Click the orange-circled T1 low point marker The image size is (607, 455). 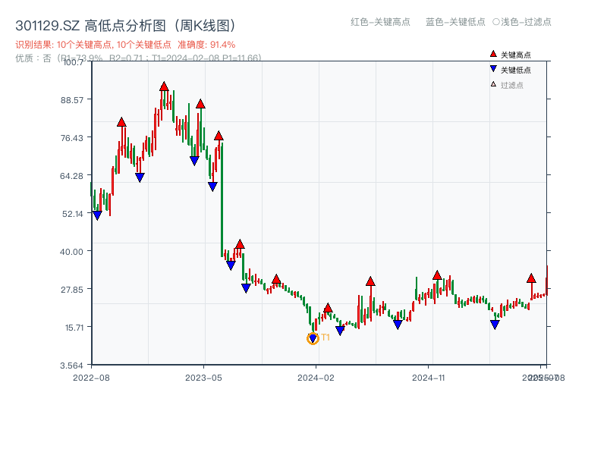pyautogui.click(x=313, y=338)
